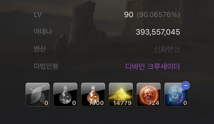Image resolution: width=214 pixels, height=124 pixels.
Task: Click the 변신 label
Action: click(40, 49)
